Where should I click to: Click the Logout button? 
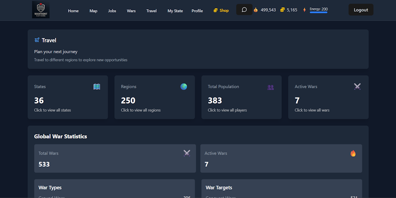coord(361,10)
